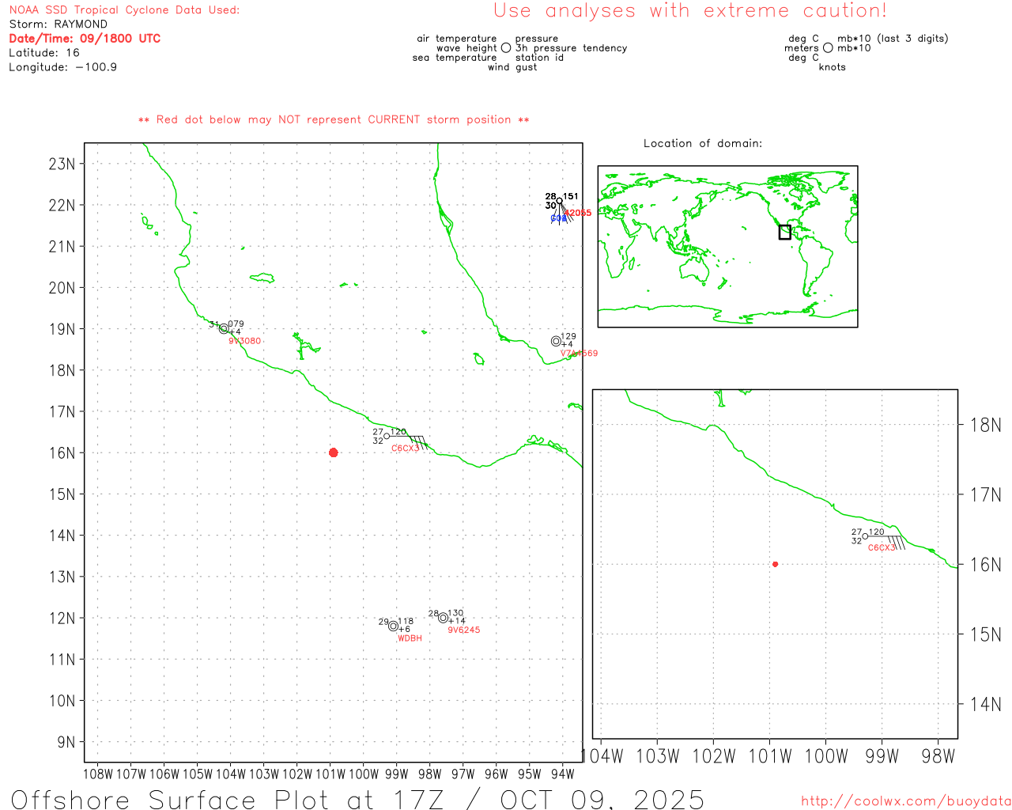Viewport: 1012px width, 810px height.
Task: Click the pressure value 118 near WDBH
Action: pos(406,622)
